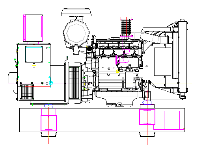Select the right support foot under the base
205x147 pixels.
coord(147,134)
